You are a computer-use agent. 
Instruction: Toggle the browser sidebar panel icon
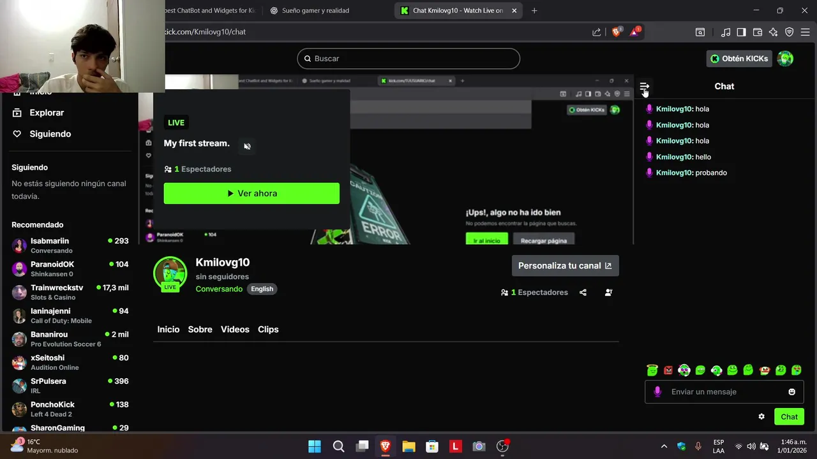[741, 32]
